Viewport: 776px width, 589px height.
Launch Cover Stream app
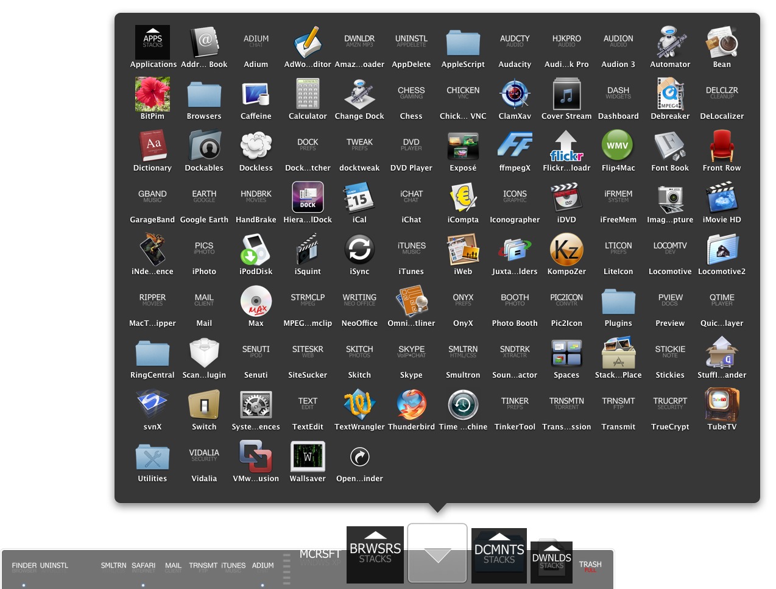pyautogui.click(x=566, y=94)
